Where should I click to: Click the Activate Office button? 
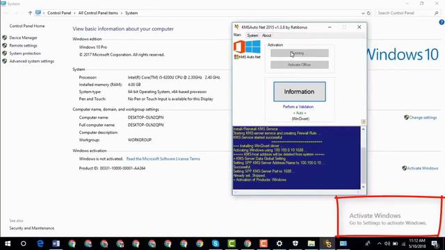tap(300, 65)
